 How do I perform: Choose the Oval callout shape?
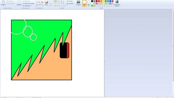61,5
